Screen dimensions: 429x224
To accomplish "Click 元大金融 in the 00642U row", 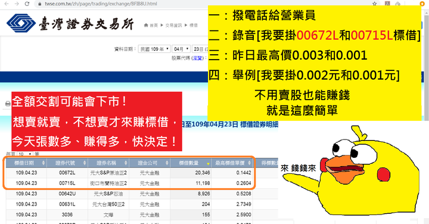I will pyautogui.click(x=150, y=194).
